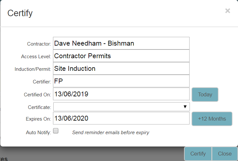
Task: Click the Certificate dropdown arrow
Action: click(185, 107)
